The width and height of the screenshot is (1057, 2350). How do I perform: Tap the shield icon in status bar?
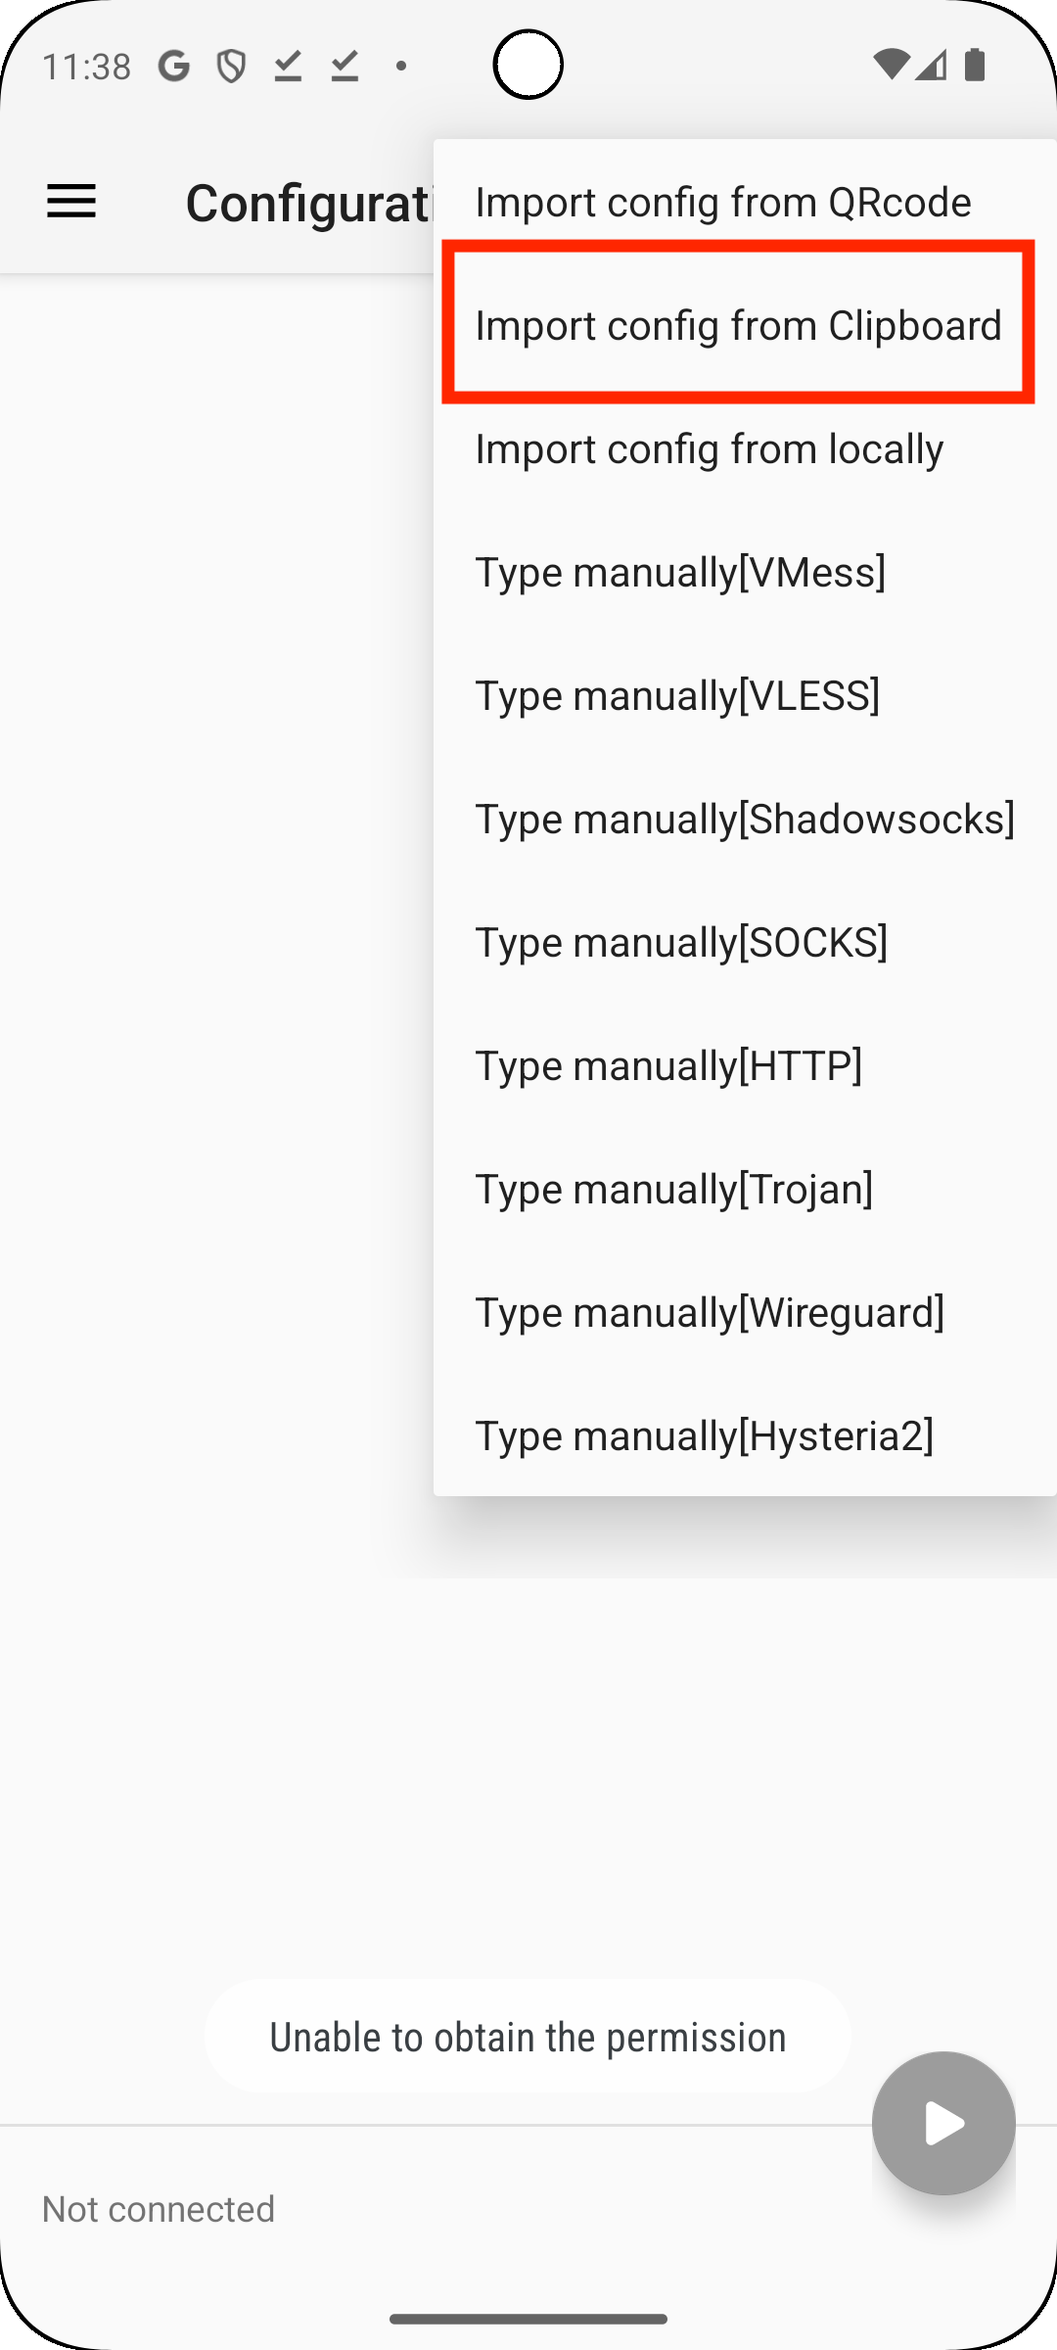point(231,67)
